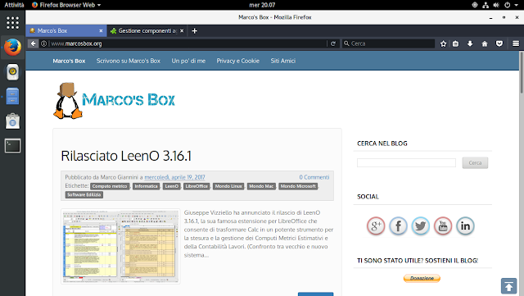524x296 pixels.
Task: Select the LeenO tag
Action: [x=172, y=186]
